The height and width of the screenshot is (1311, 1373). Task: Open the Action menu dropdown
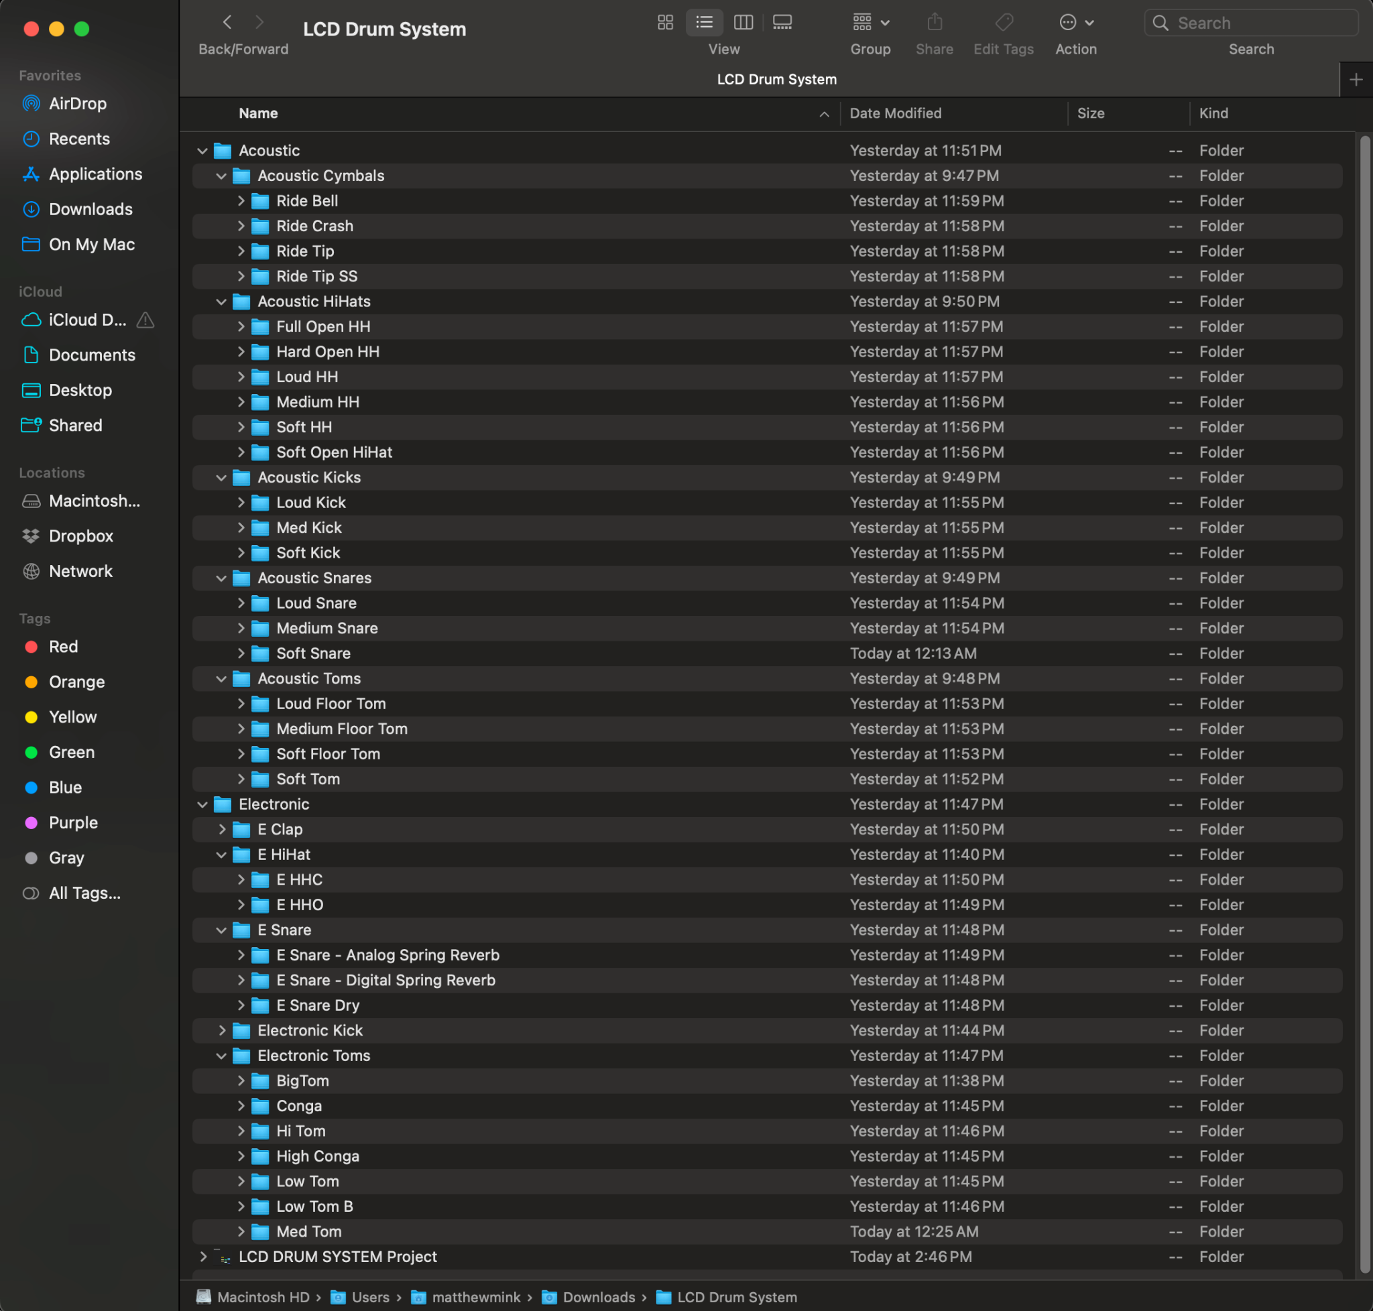pos(1077,22)
